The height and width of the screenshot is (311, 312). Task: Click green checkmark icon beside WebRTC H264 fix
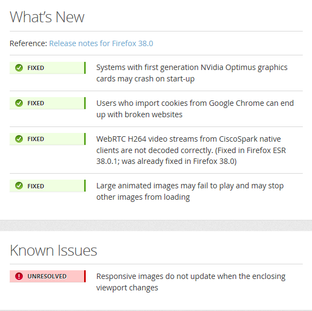point(19,139)
